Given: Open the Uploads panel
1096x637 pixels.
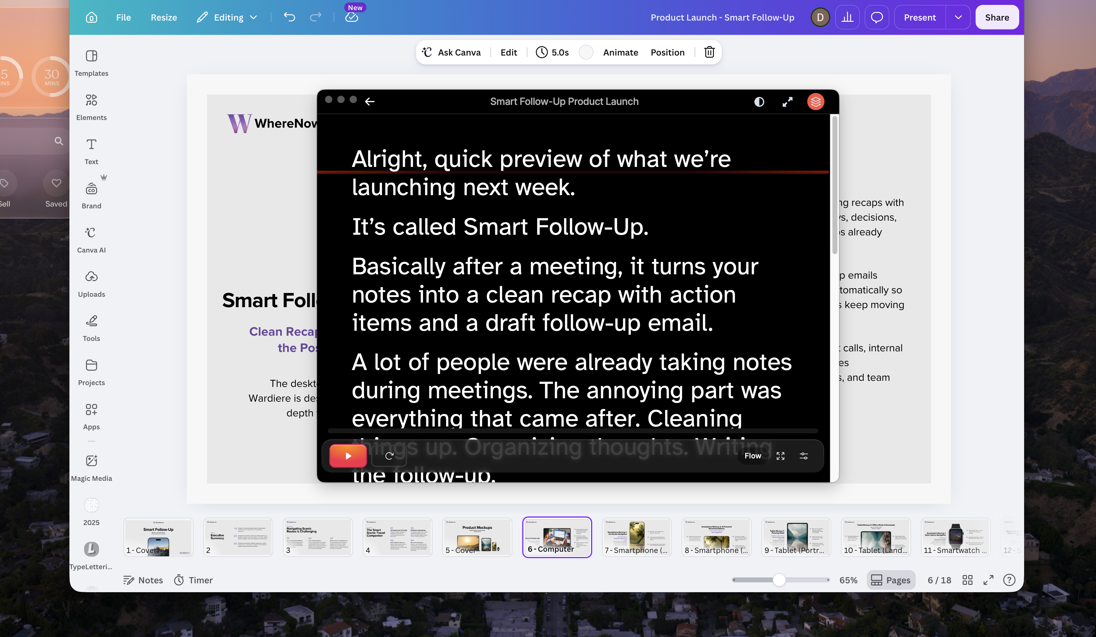Looking at the screenshot, I should coord(91,284).
